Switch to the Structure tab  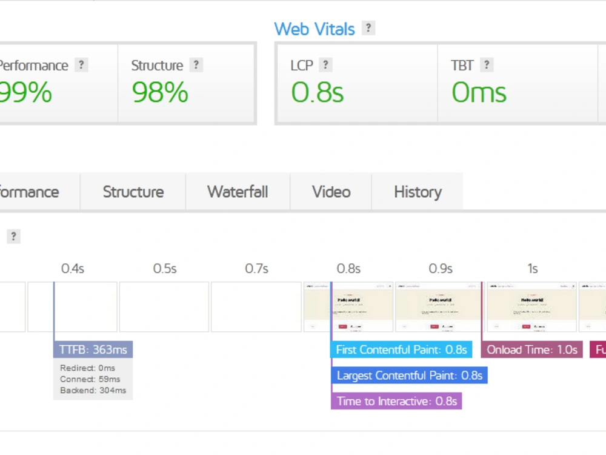pos(133,192)
